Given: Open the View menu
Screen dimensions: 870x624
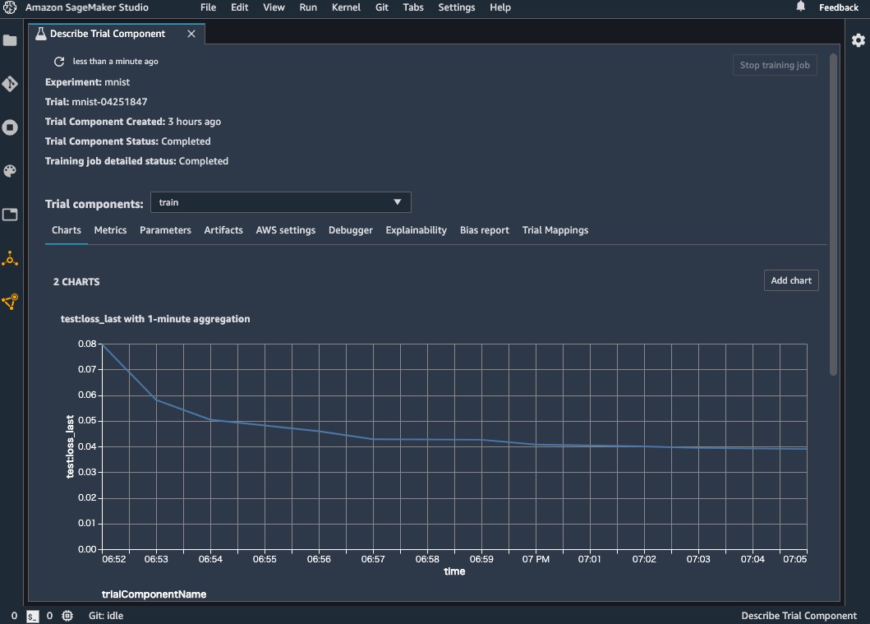Looking at the screenshot, I should [274, 7].
